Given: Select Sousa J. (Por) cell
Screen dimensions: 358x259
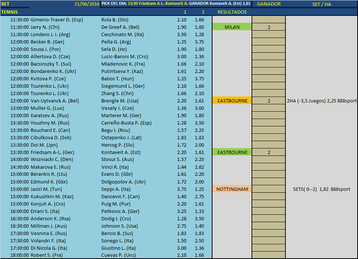Looking at the screenshot, I should click(x=45, y=49).
